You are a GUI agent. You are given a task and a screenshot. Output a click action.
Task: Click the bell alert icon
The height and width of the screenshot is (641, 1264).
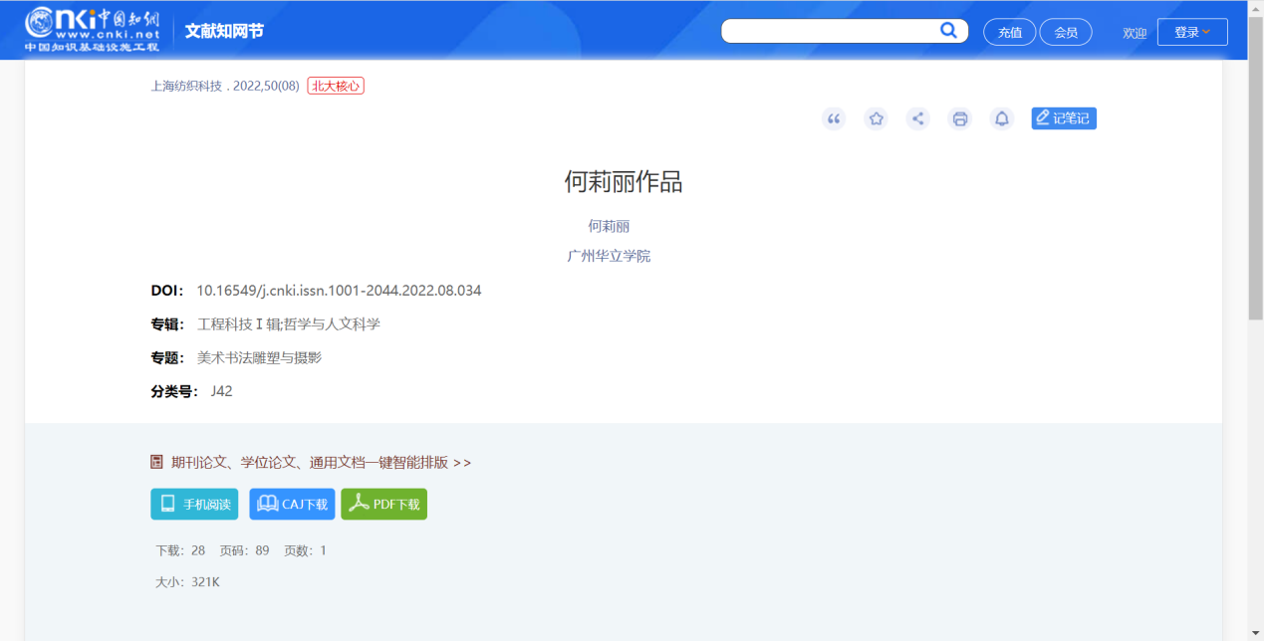click(1002, 119)
